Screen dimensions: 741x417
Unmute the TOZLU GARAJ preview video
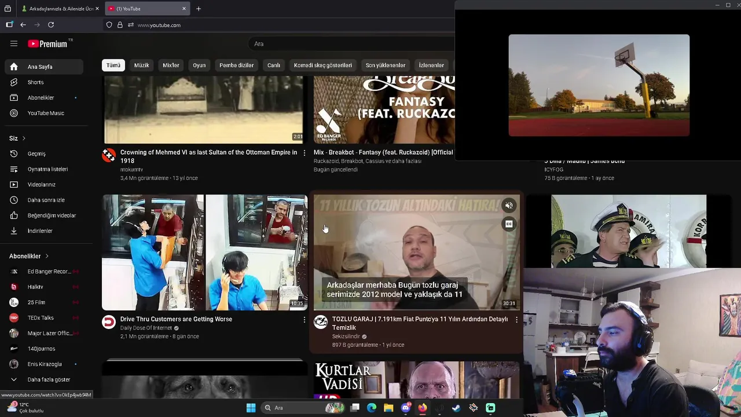(509, 206)
